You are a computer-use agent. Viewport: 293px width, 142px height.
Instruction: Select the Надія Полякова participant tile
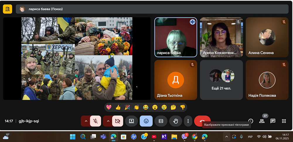(x=267, y=80)
